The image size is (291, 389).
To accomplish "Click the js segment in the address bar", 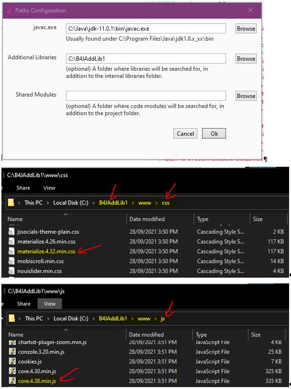I will [163, 319].
